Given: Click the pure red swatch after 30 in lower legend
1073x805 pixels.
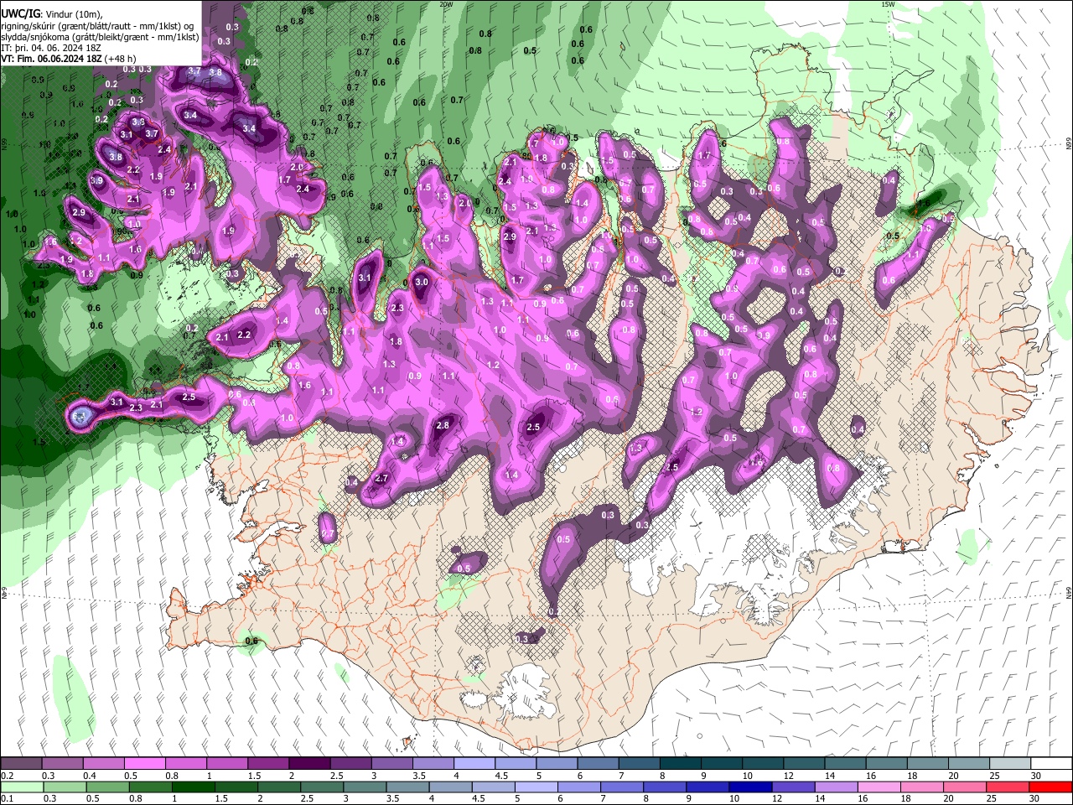Looking at the screenshot, I should [x=1050, y=787].
